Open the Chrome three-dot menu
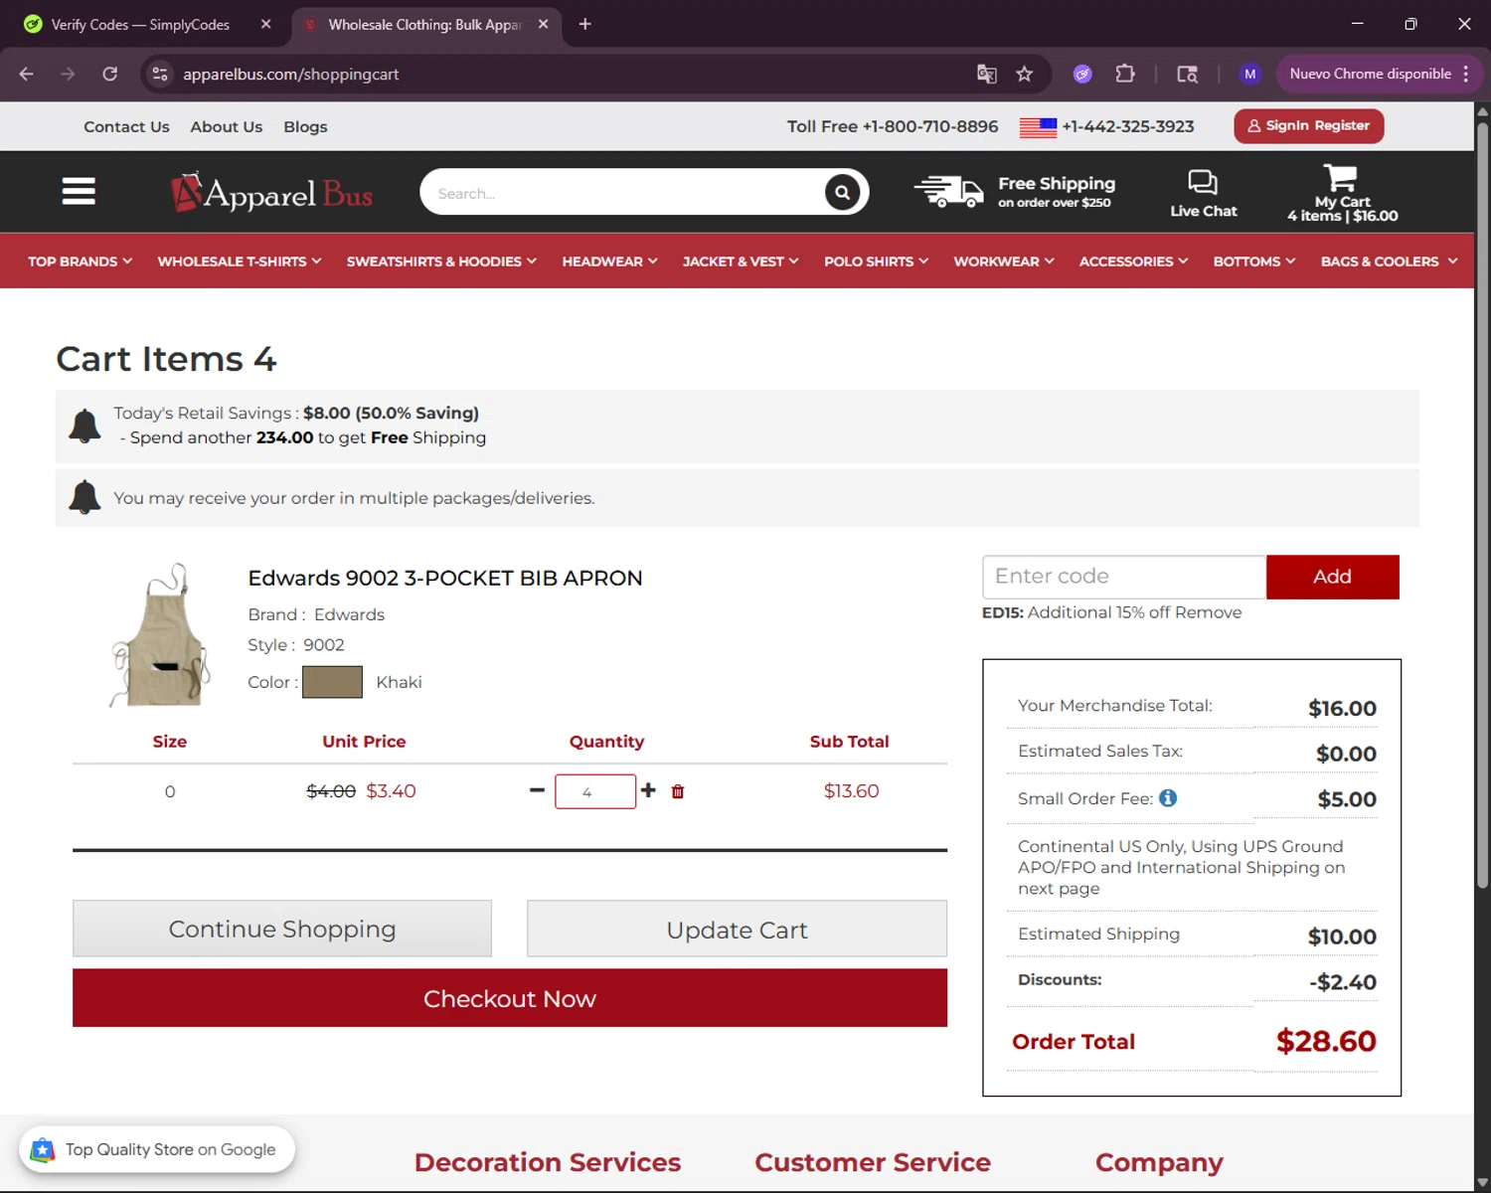Image resolution: width=1491 pixels, height=1193 pixels. pos(1466,74)
